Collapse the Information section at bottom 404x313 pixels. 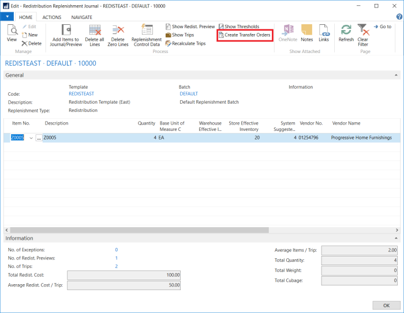click(x=396, y=238)
